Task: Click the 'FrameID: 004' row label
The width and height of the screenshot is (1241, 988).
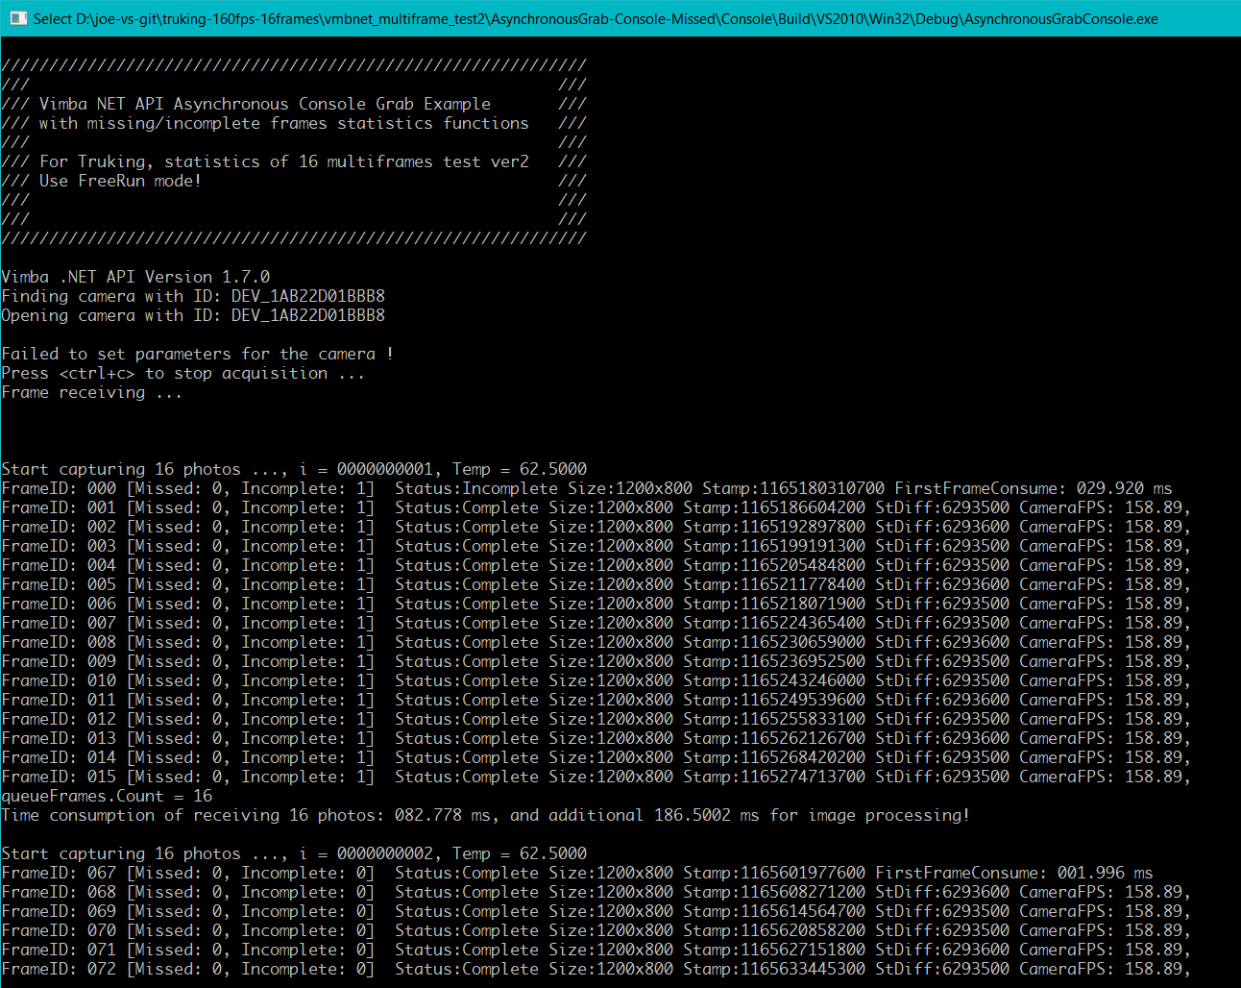Action: pos(59,565)
